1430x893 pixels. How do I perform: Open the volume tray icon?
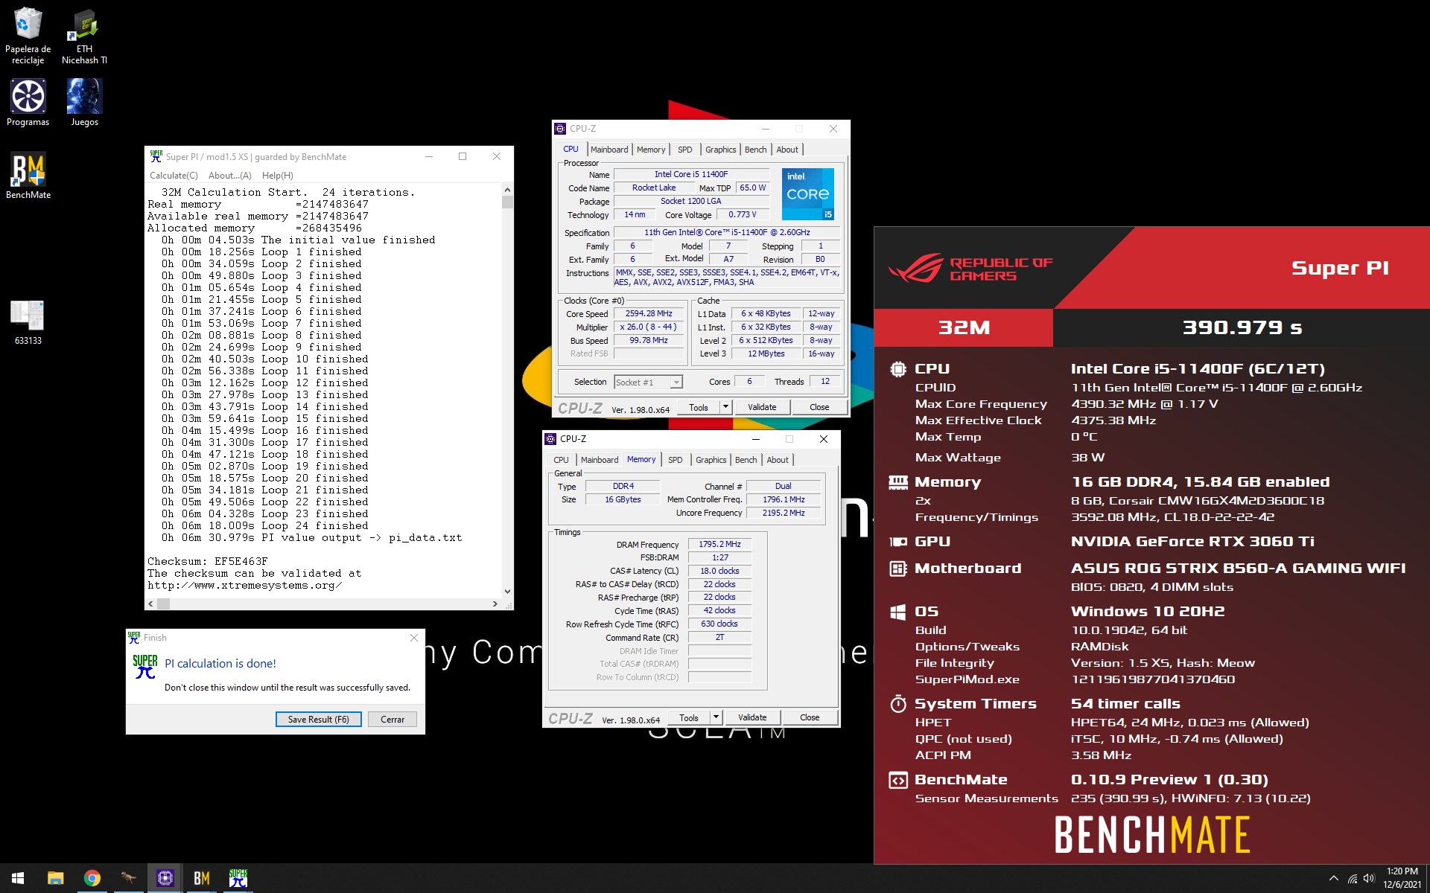1369,879
